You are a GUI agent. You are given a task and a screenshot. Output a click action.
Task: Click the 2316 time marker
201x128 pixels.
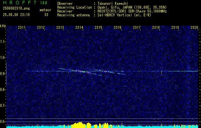tap(118, 27)
